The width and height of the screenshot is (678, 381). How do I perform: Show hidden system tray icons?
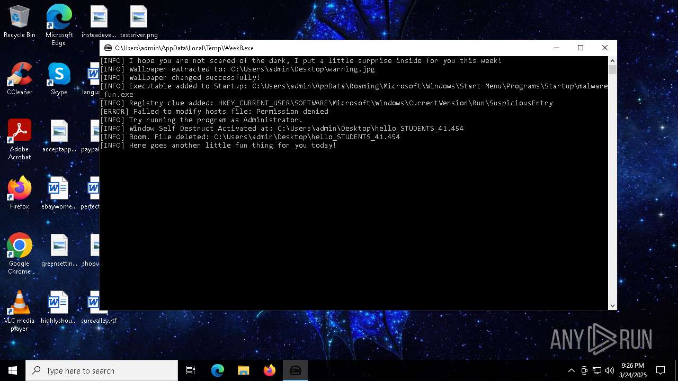pyautogui.click(x=571, y=370)
